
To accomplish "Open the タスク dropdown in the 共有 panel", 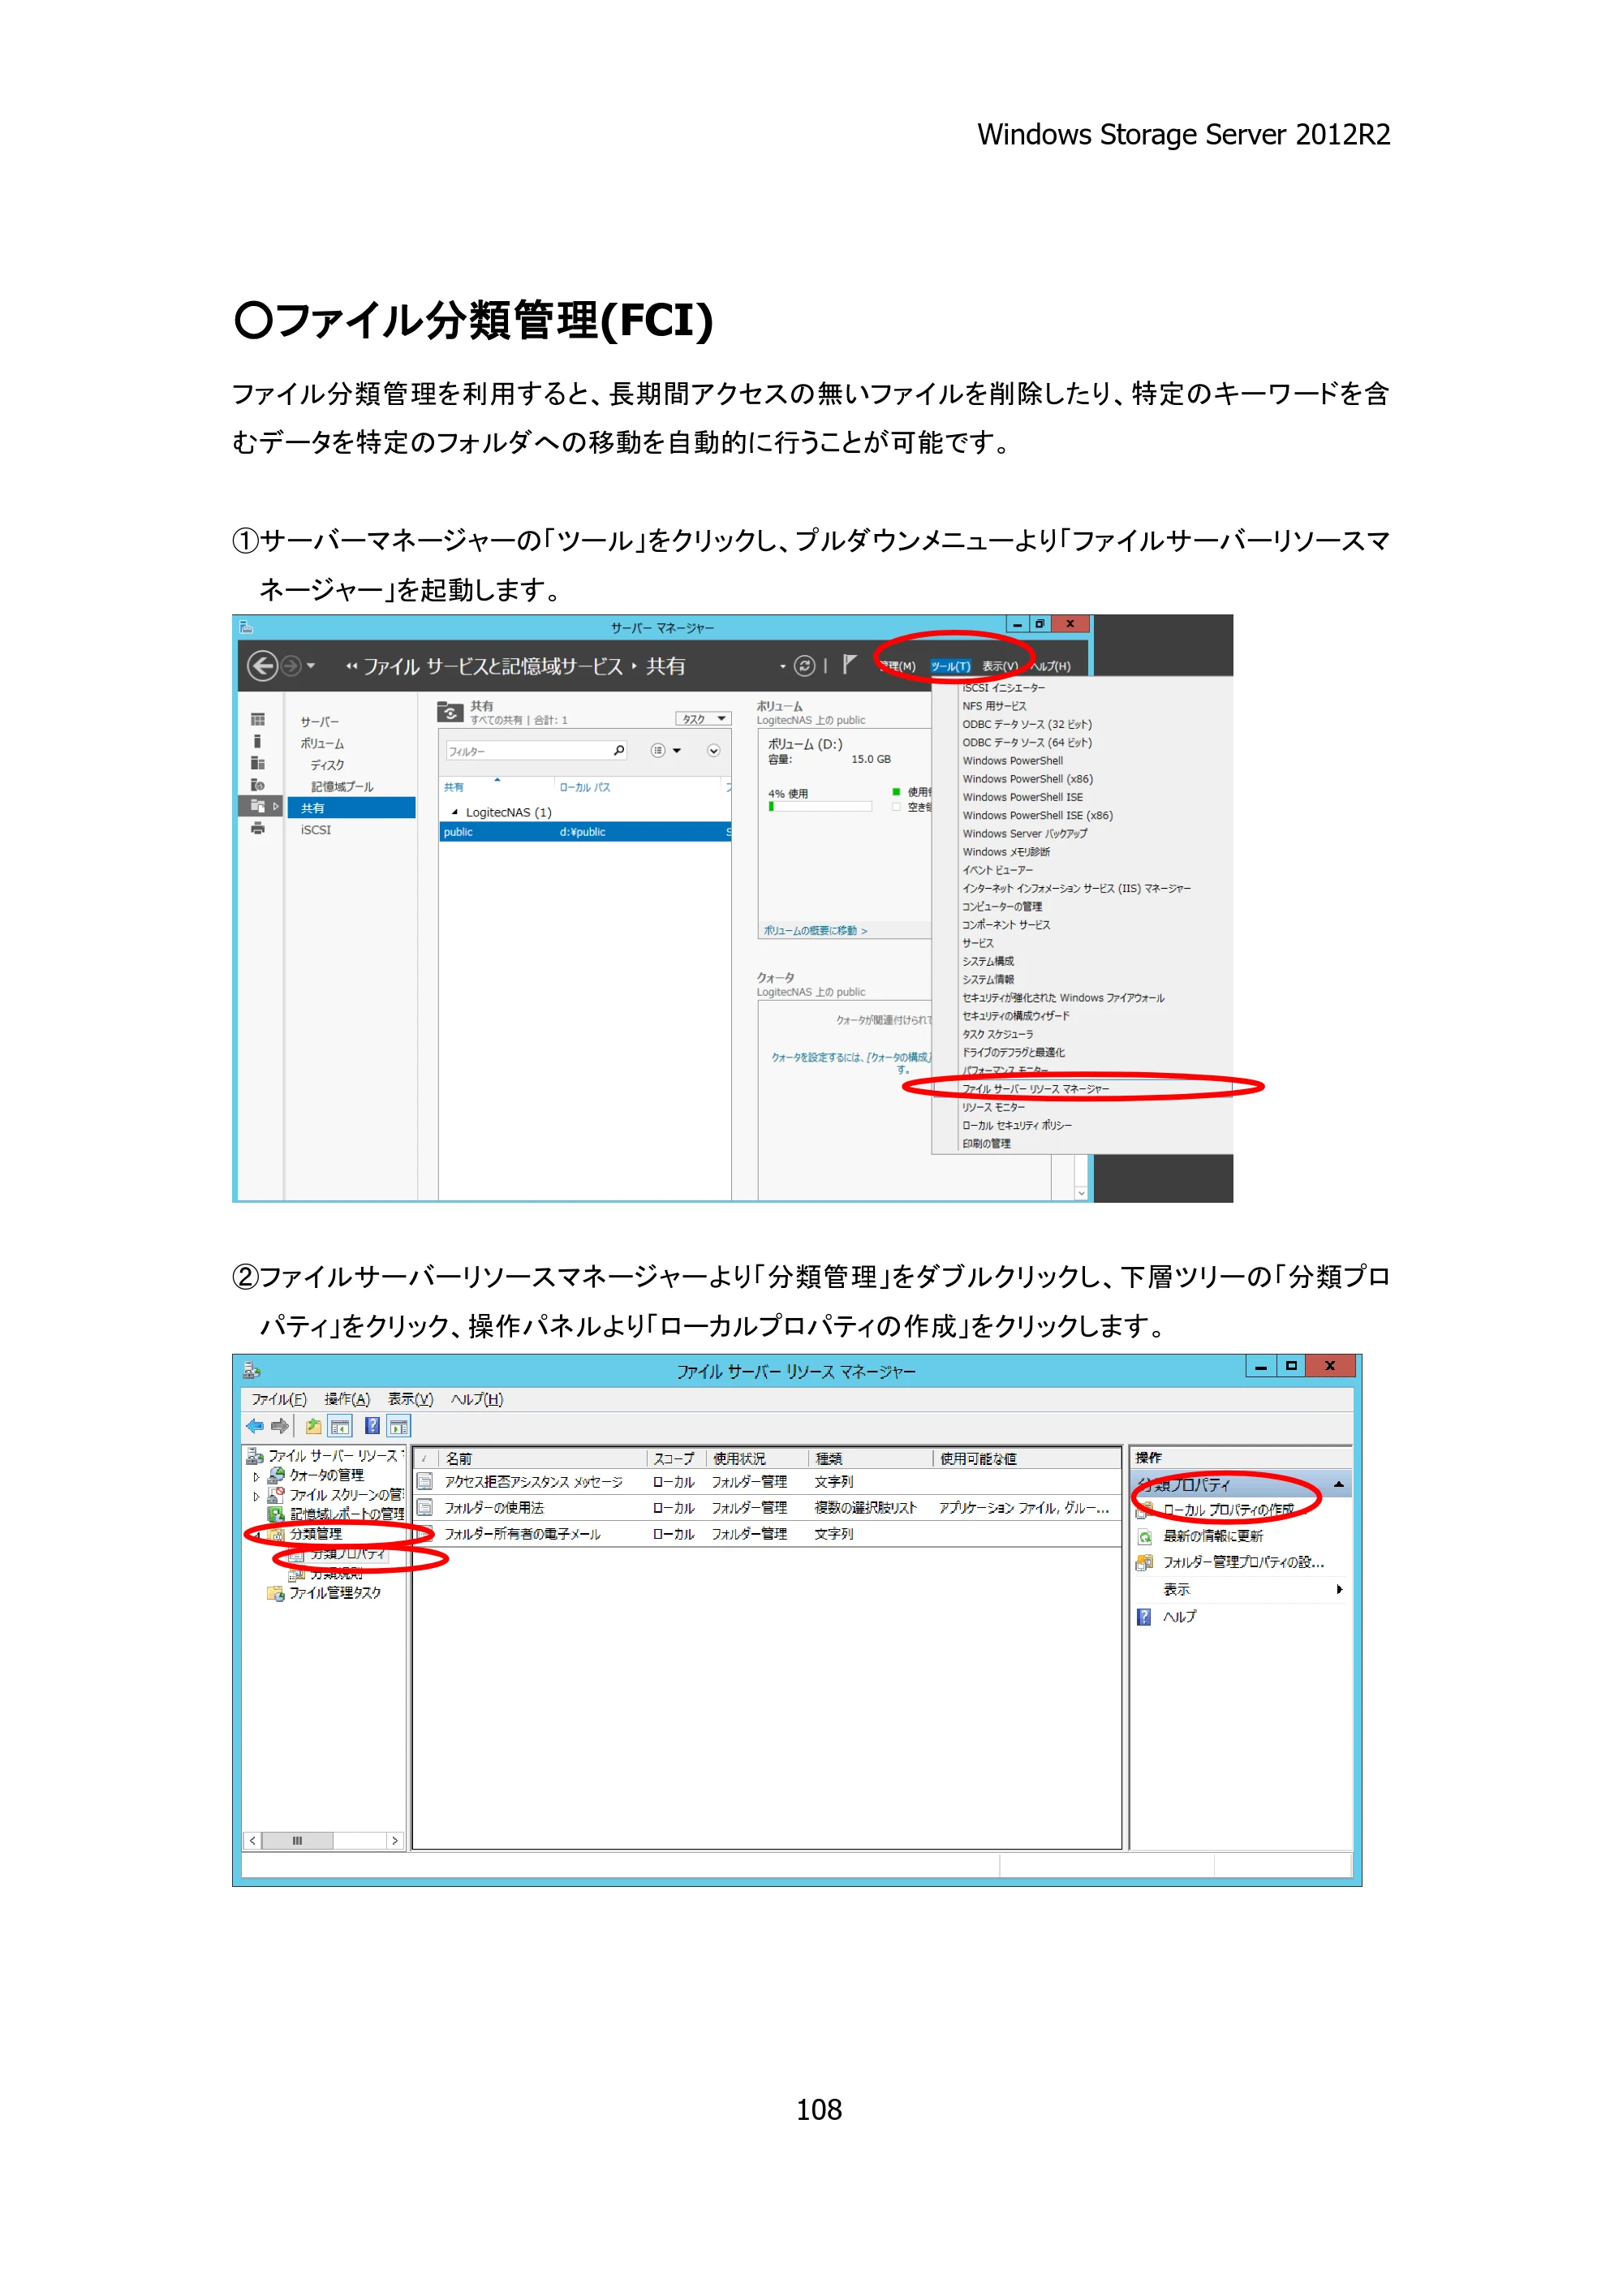I will 703,719.
